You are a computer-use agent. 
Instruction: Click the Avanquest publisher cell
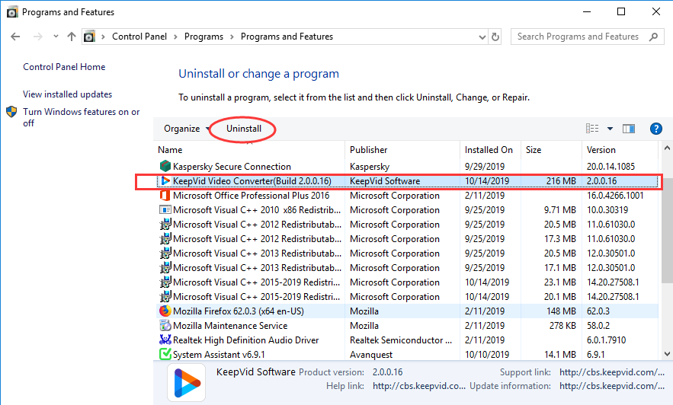371,355
